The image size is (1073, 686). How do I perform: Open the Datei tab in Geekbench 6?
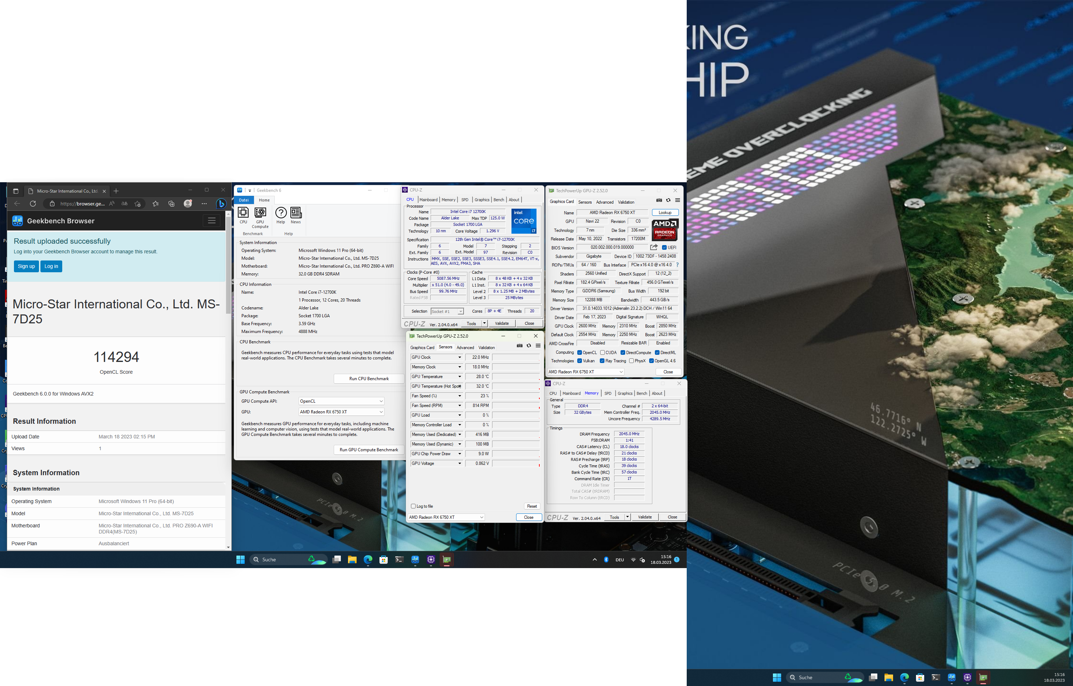click(244, 200)
